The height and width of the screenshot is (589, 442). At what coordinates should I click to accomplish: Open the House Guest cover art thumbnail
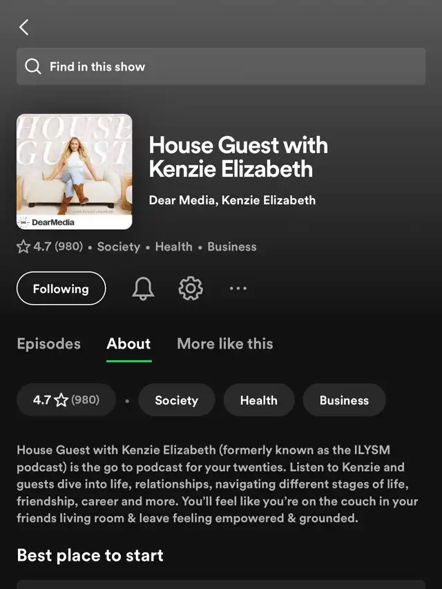pos(75,172)
